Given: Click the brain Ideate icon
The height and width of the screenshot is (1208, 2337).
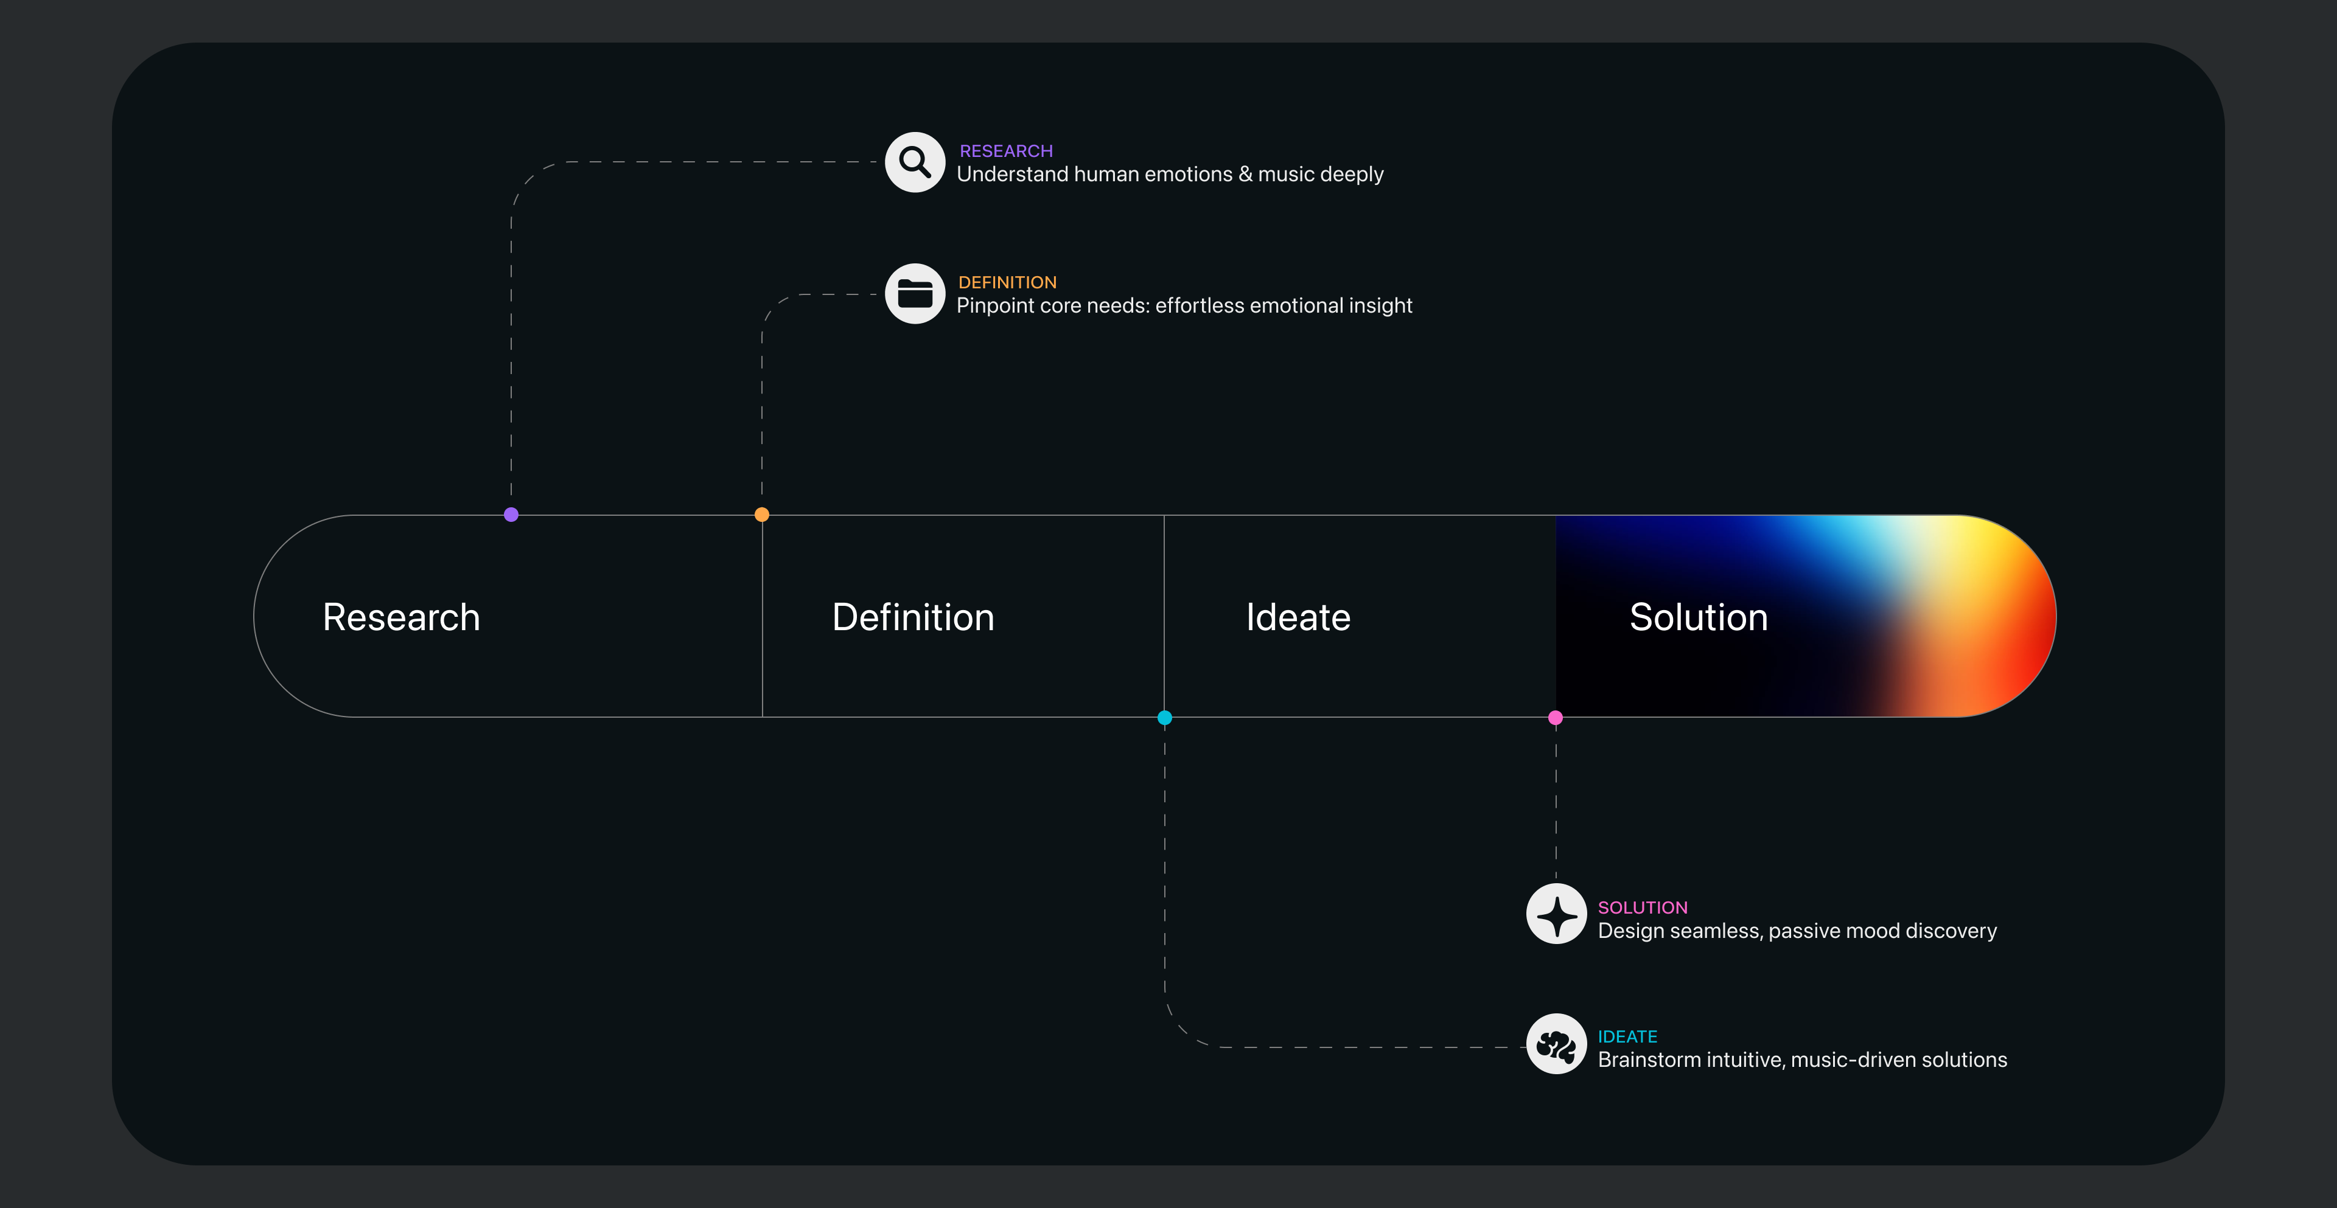Looking at the screenshot, I should point(1556,1045).
